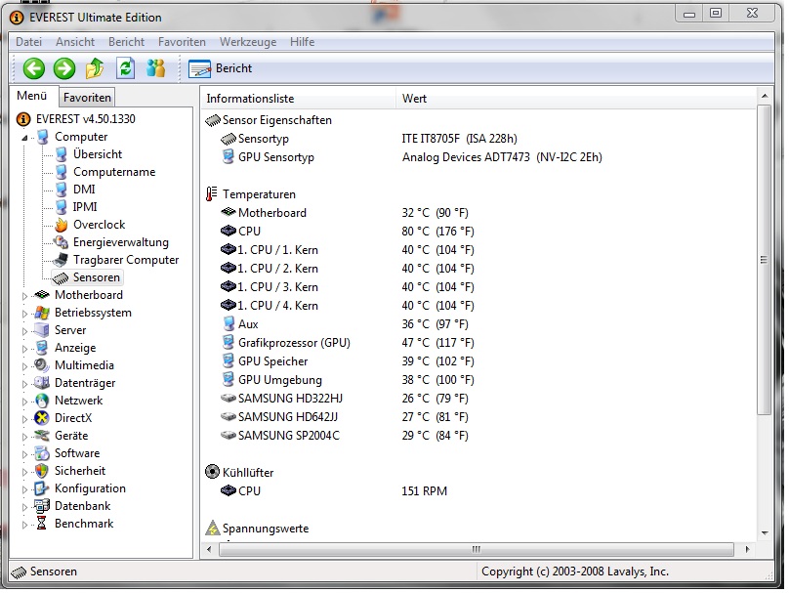
Task: Refresh the sensor page via toolbar icon
Action: (x=125, y=68)
